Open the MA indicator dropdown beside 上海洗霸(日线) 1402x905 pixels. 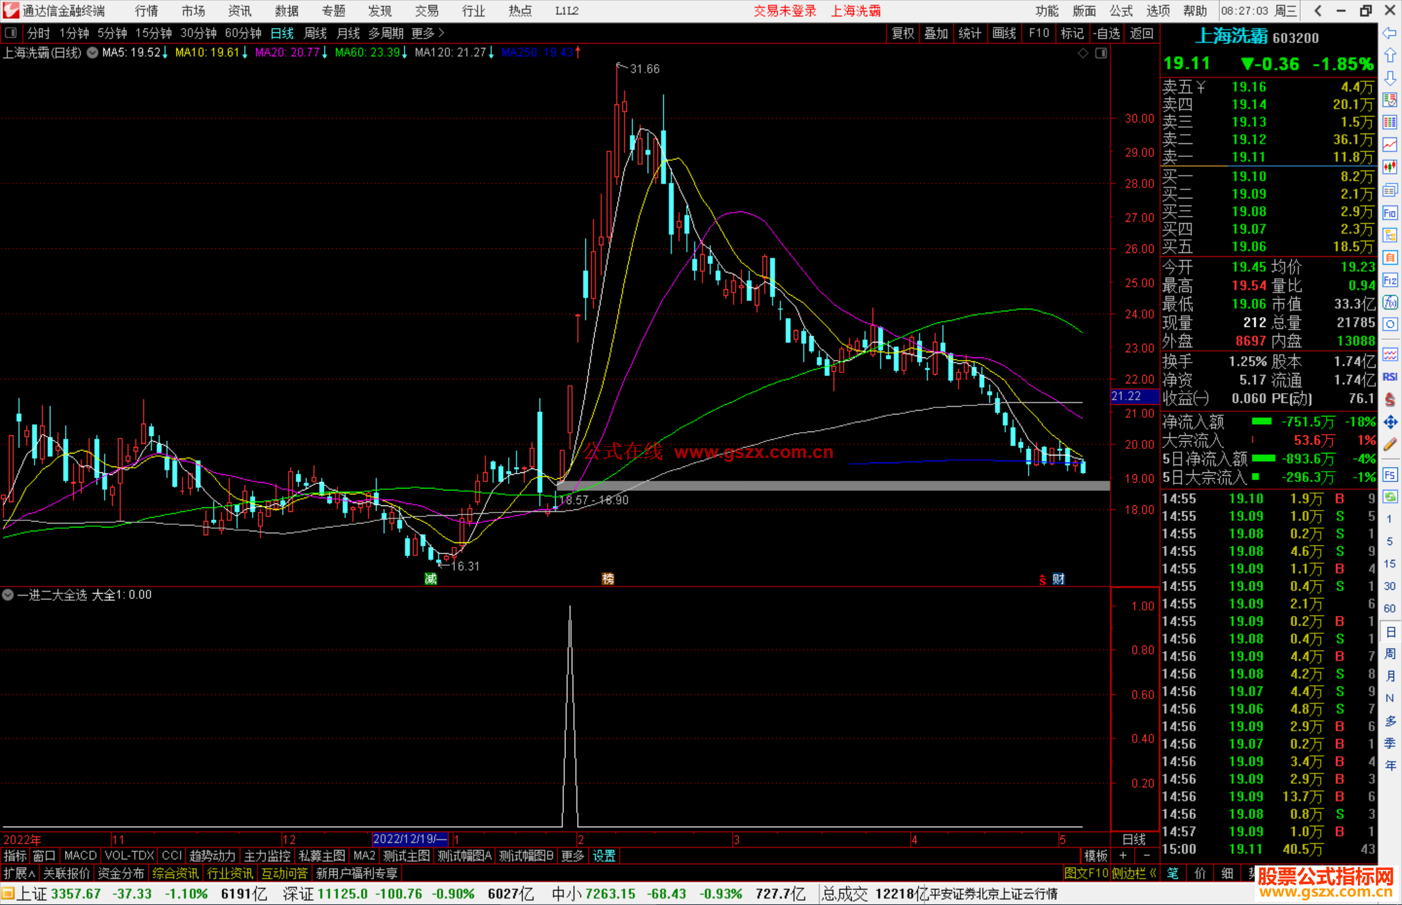[92, 53]
